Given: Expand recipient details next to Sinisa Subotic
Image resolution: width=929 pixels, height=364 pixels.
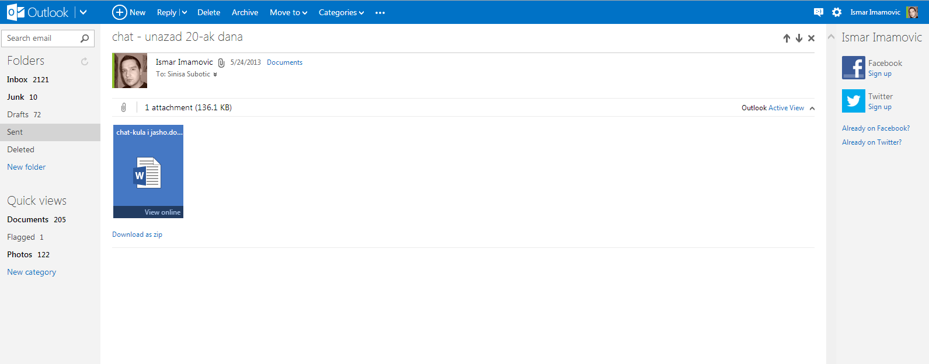Looking at the screenshot, I should [x=215, y=75].
